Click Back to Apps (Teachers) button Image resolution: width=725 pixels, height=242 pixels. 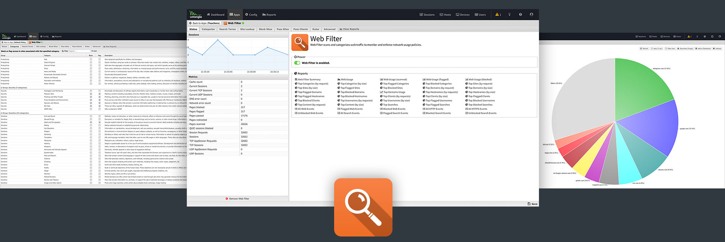tap(204, 23)
